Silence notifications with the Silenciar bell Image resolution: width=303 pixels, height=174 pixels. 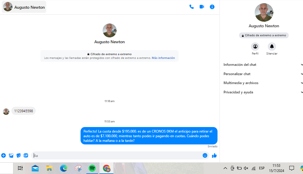click(x=272, y=46)
